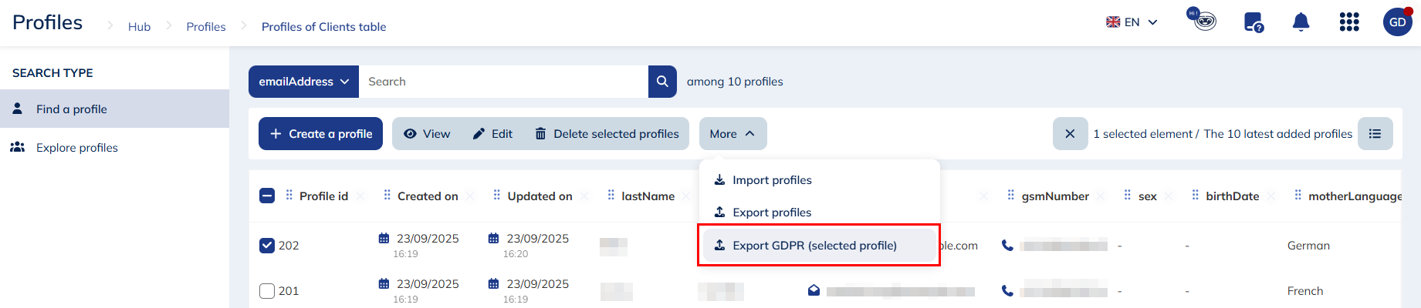
Task: Select Find a profile search type
Action: coord(114,109)
